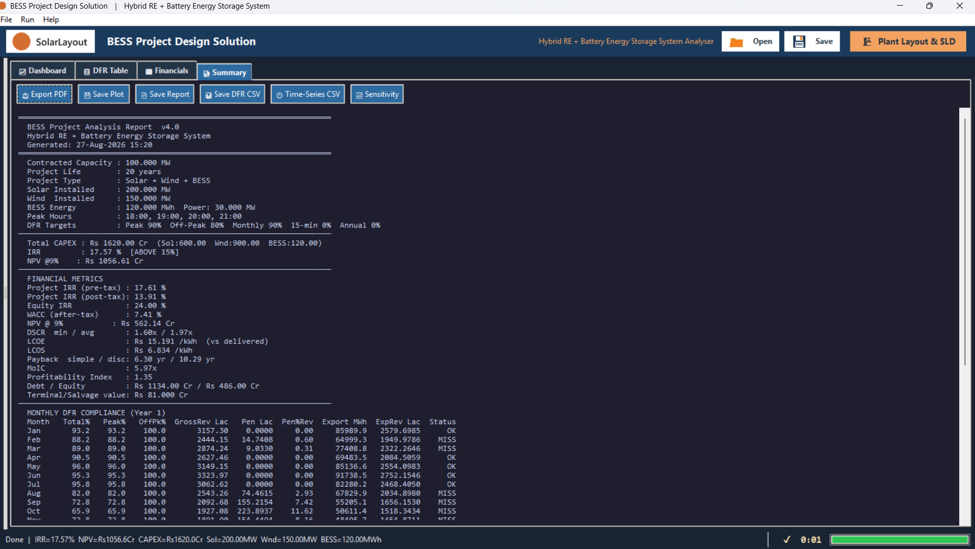Click the green progress bar
The height and width of the screenshot is (549, 975).
coord(899,539)
